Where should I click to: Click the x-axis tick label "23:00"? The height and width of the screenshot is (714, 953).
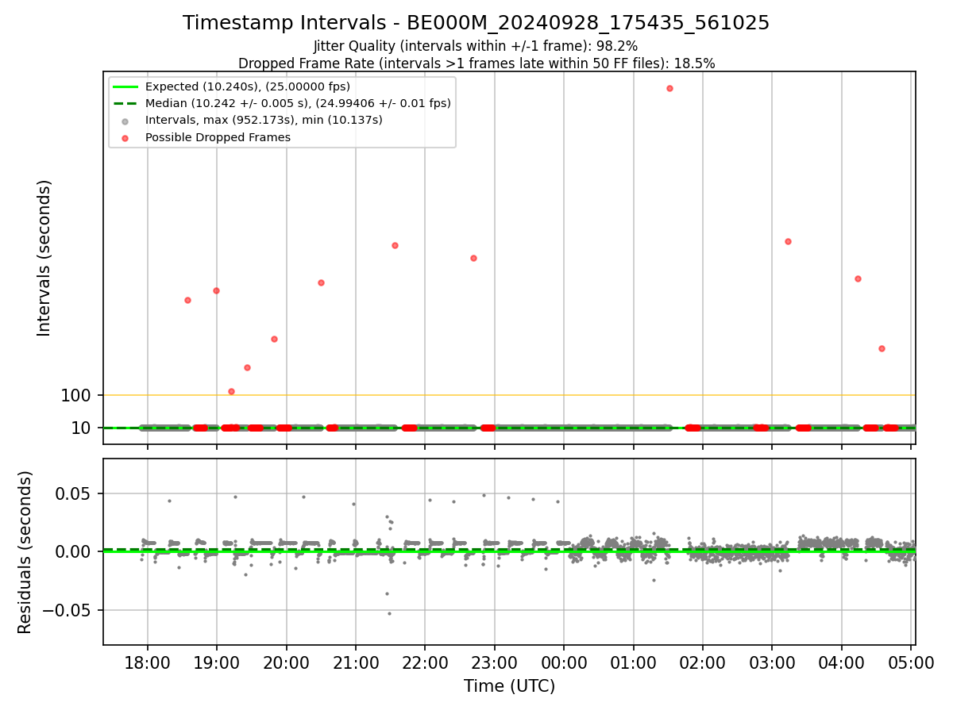(x=495, y=662)
